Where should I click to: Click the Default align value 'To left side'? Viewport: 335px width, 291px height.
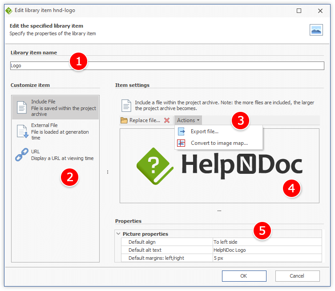pyautogui.click(x=267, y=242)
